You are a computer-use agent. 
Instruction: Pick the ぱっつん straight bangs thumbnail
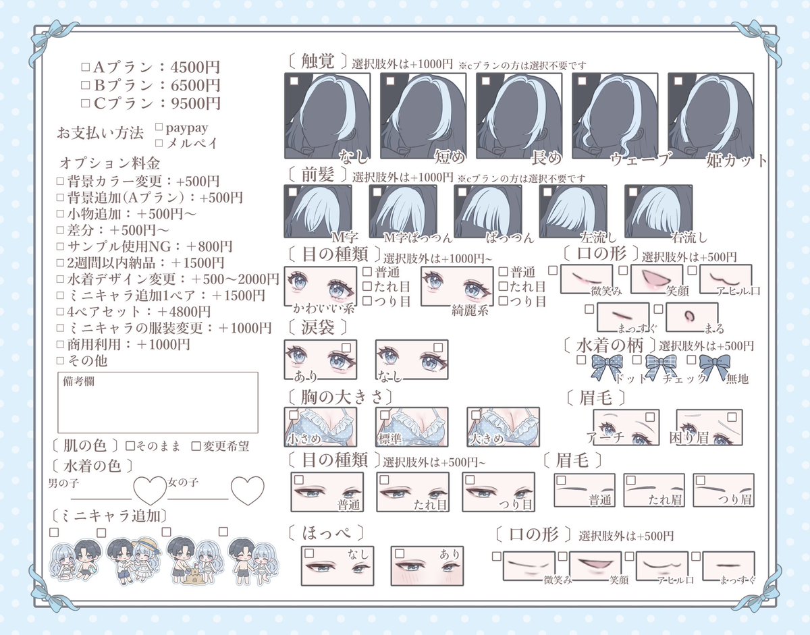[x=488, y=212]
